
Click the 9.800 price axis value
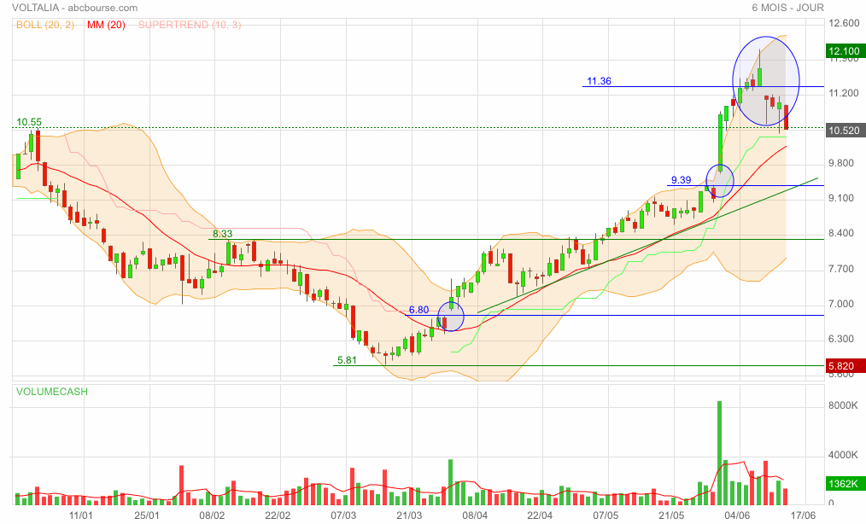[842, 163]
